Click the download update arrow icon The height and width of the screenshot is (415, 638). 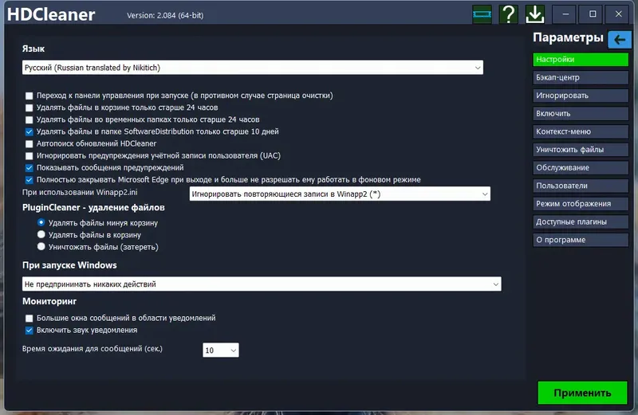click(x=535, y=14)
